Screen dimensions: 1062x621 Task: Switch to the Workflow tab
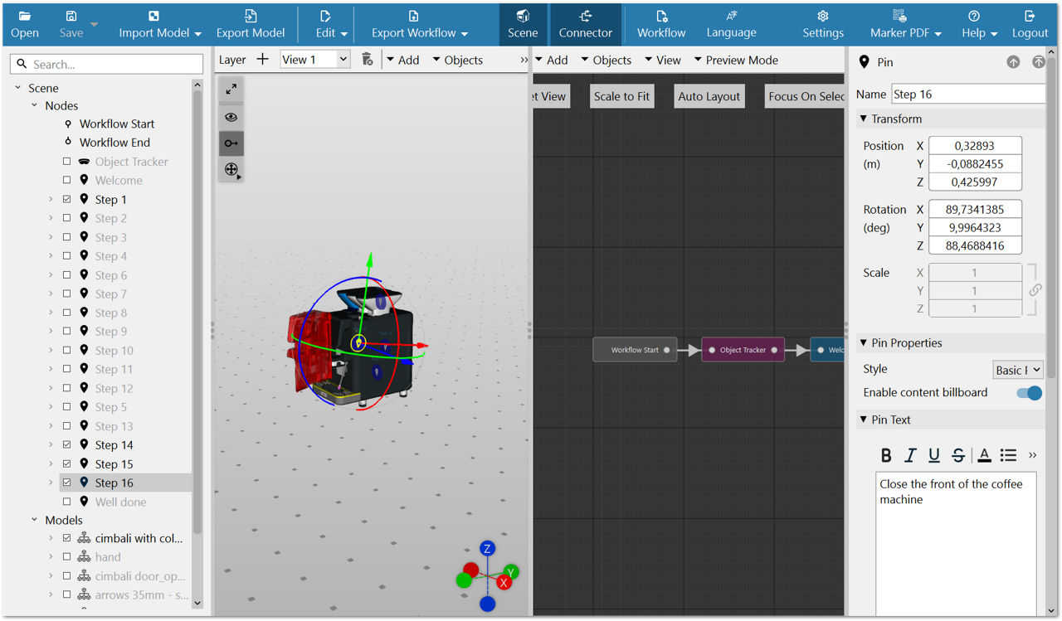[x=661, y=24]
